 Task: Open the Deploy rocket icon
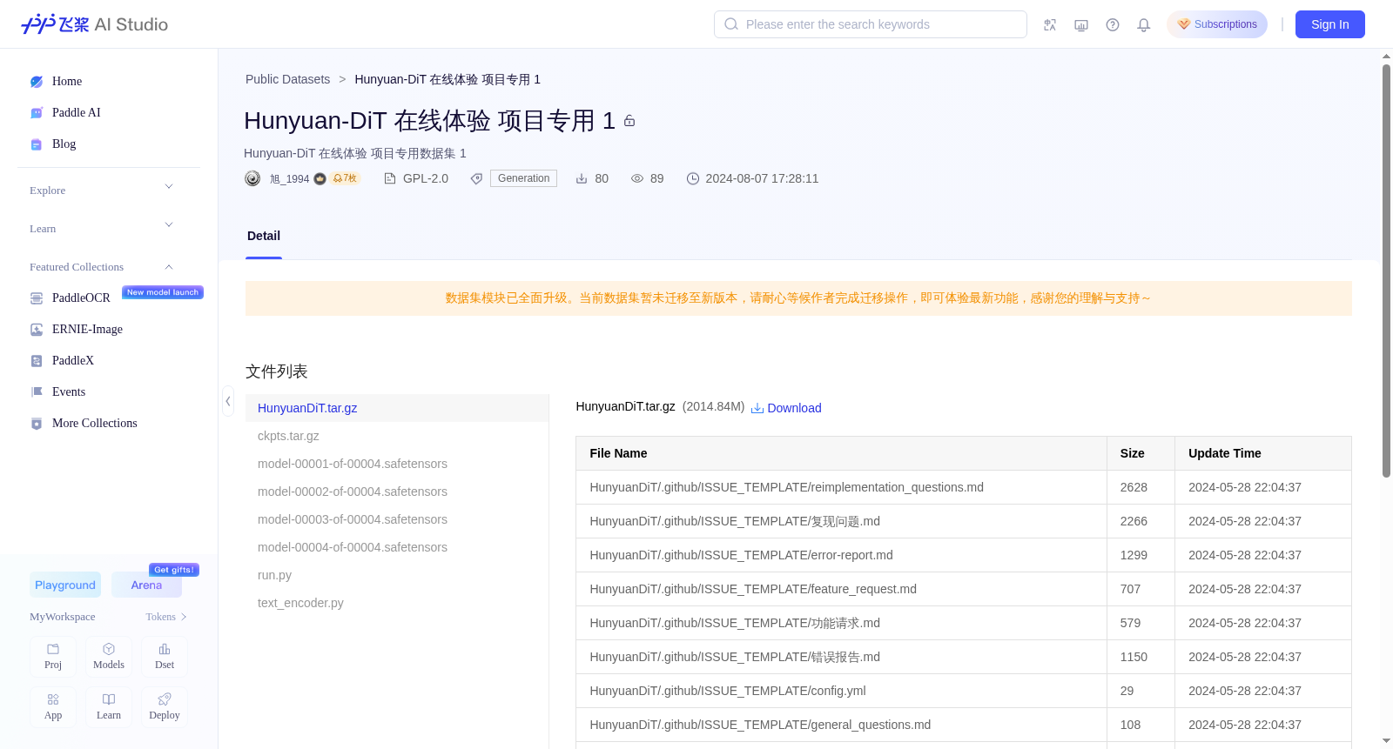165,699
